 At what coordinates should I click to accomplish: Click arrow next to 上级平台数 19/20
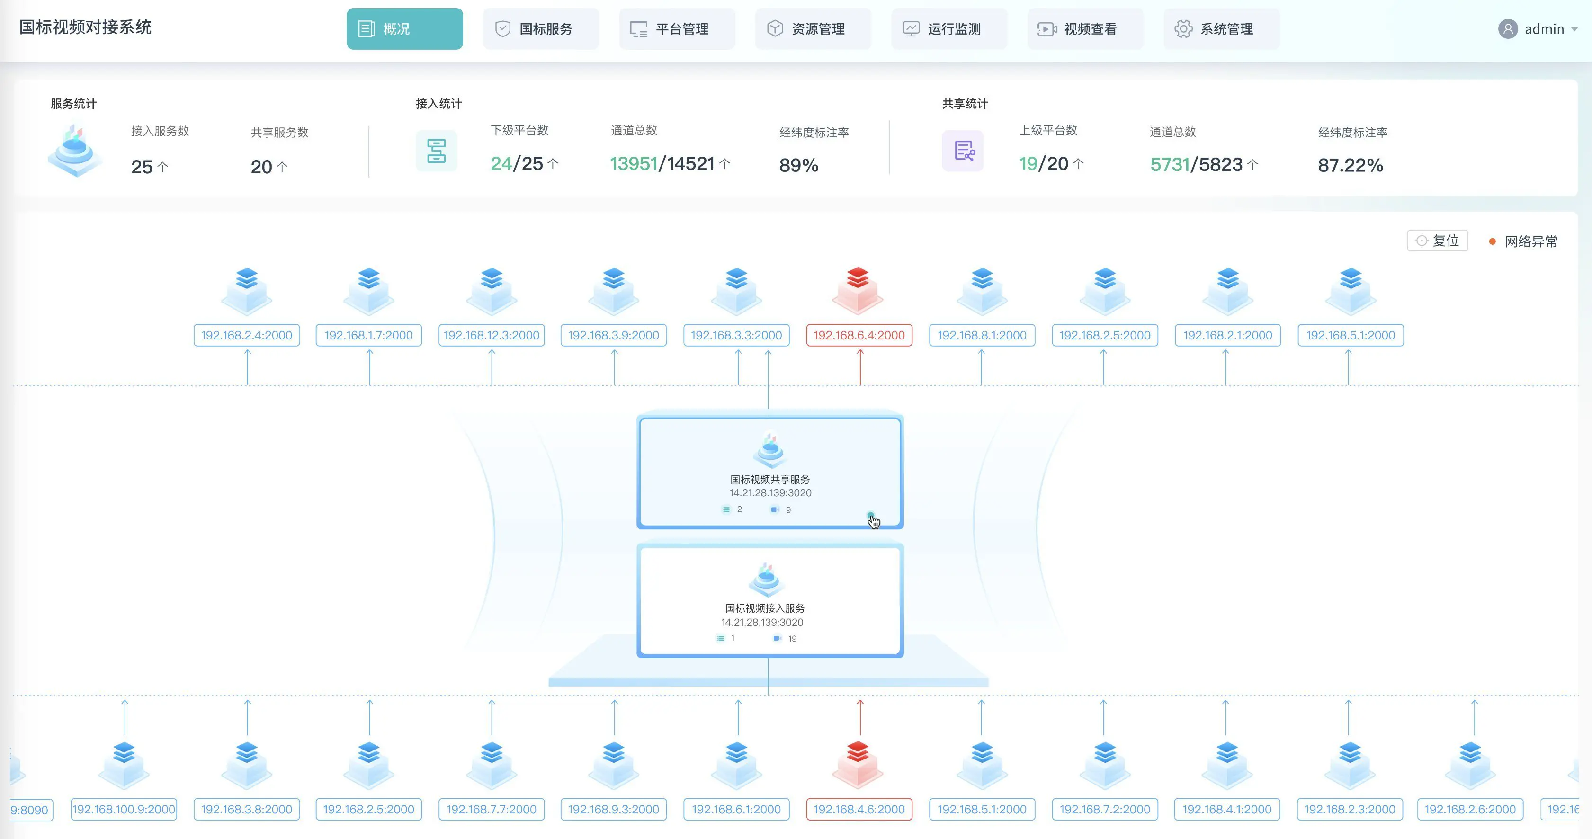click(1078, 164)
